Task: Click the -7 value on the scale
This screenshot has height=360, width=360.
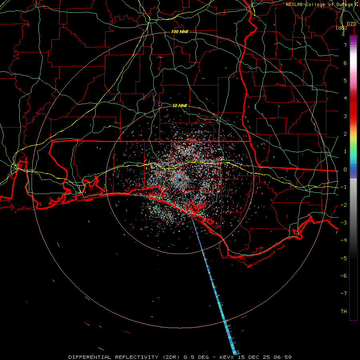Action: pos(344,294)
